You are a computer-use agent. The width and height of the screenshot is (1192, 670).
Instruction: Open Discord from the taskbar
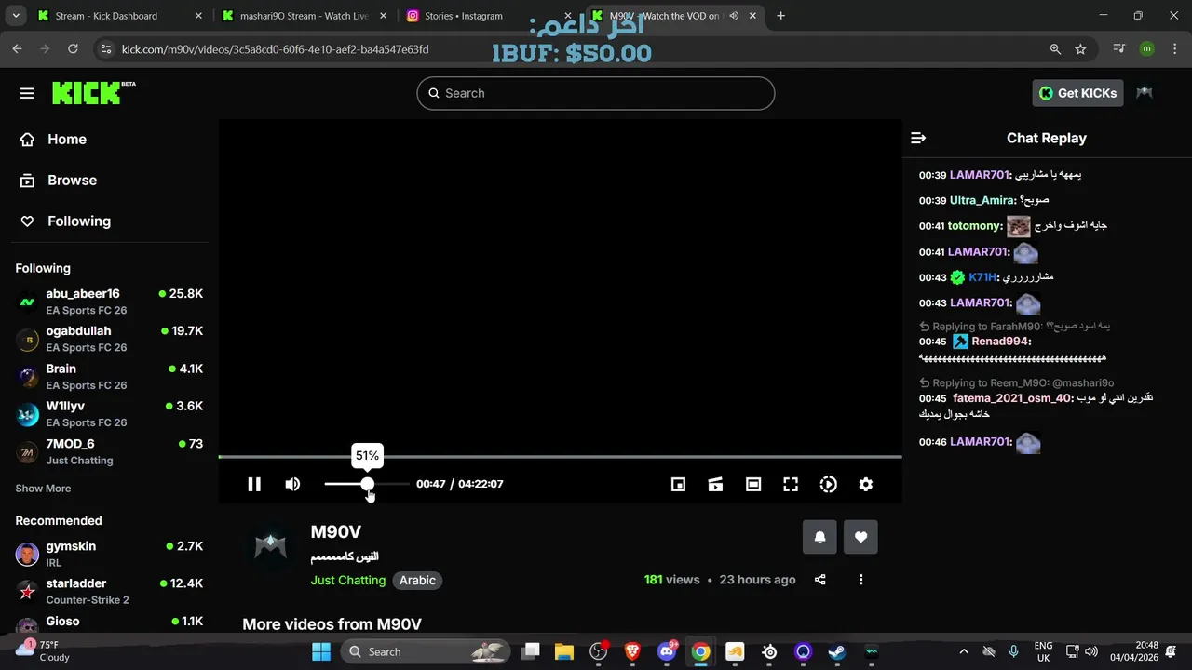click(x=667, y=651)
